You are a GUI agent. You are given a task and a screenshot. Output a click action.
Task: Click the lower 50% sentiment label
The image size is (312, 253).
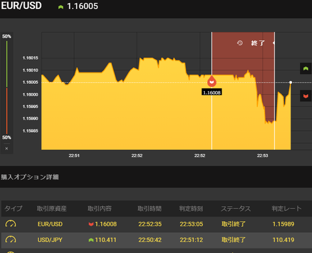pyautogui.click(x=6, y=137)
